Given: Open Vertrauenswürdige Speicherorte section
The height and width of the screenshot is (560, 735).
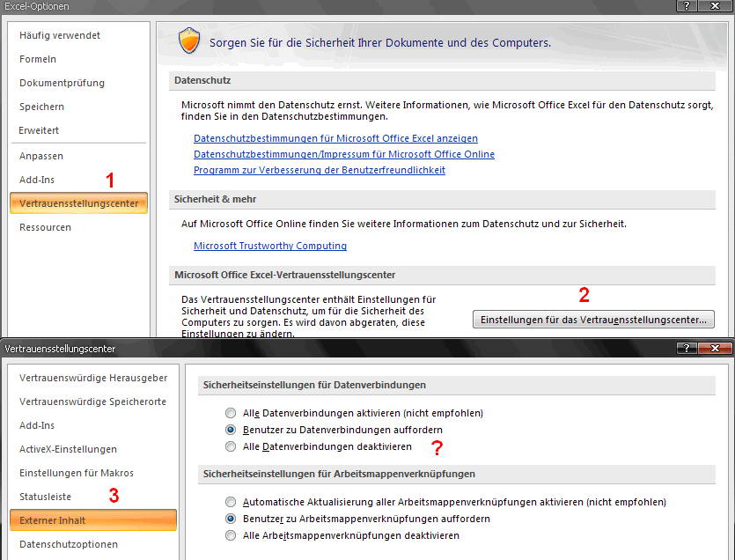Looking at the screenshot, I should click(92, 402).
